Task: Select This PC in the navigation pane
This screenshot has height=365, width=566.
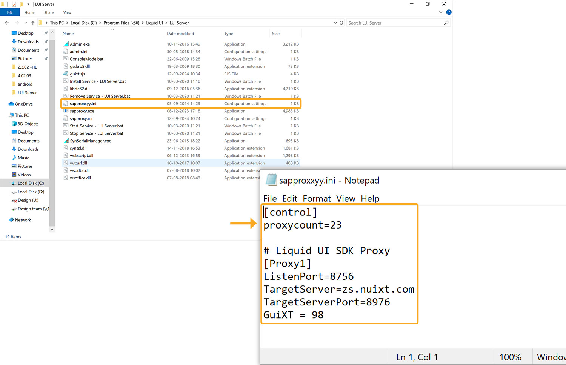Action: pos(22,115)
